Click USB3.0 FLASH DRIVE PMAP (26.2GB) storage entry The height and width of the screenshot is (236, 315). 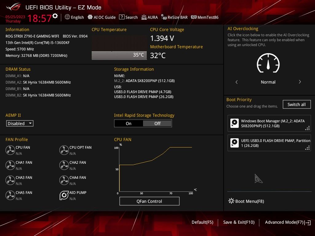144,97
